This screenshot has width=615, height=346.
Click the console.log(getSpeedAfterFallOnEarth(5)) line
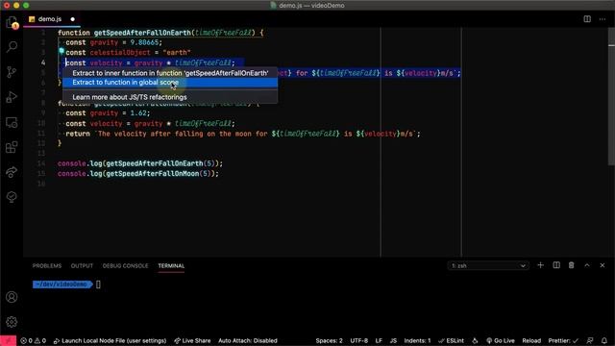140,163
